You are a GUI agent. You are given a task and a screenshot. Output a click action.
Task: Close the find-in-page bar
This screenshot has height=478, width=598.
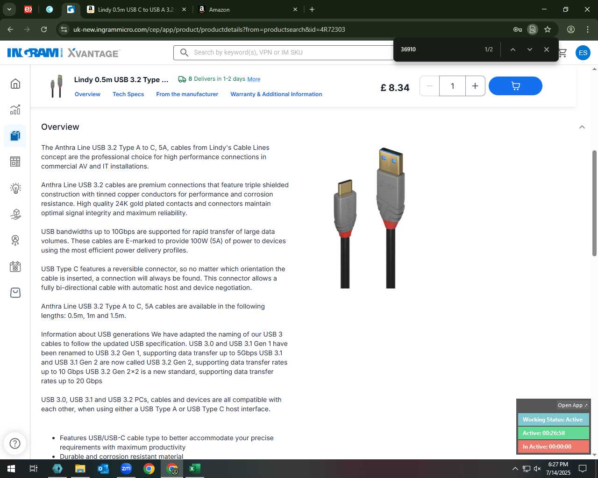[546, 49]
